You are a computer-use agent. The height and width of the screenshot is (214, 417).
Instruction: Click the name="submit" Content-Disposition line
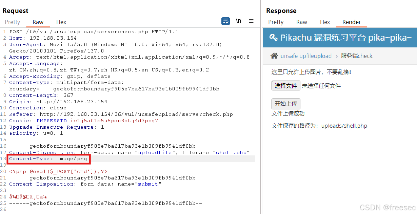point(85,184)
